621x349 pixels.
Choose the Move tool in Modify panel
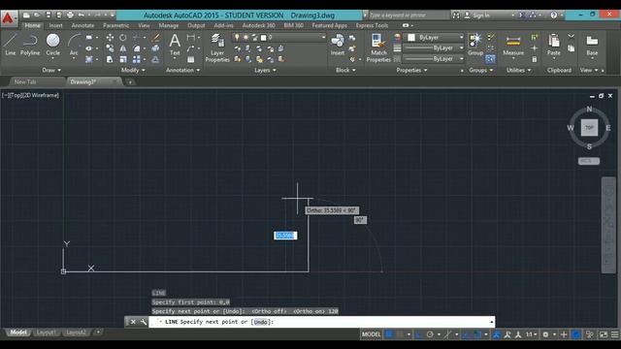tap(110, 38)
